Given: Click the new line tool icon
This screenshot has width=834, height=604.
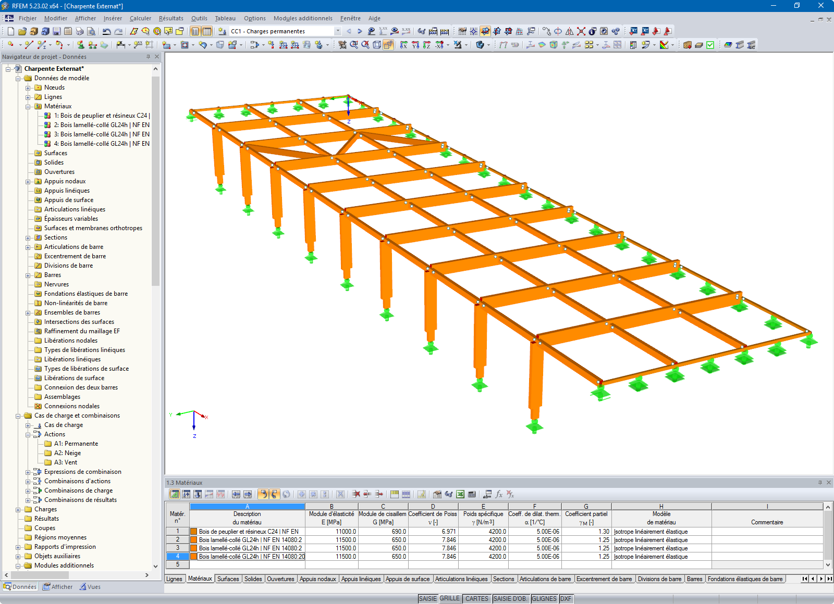Looking at the screenshot, I should pos(29,45).
